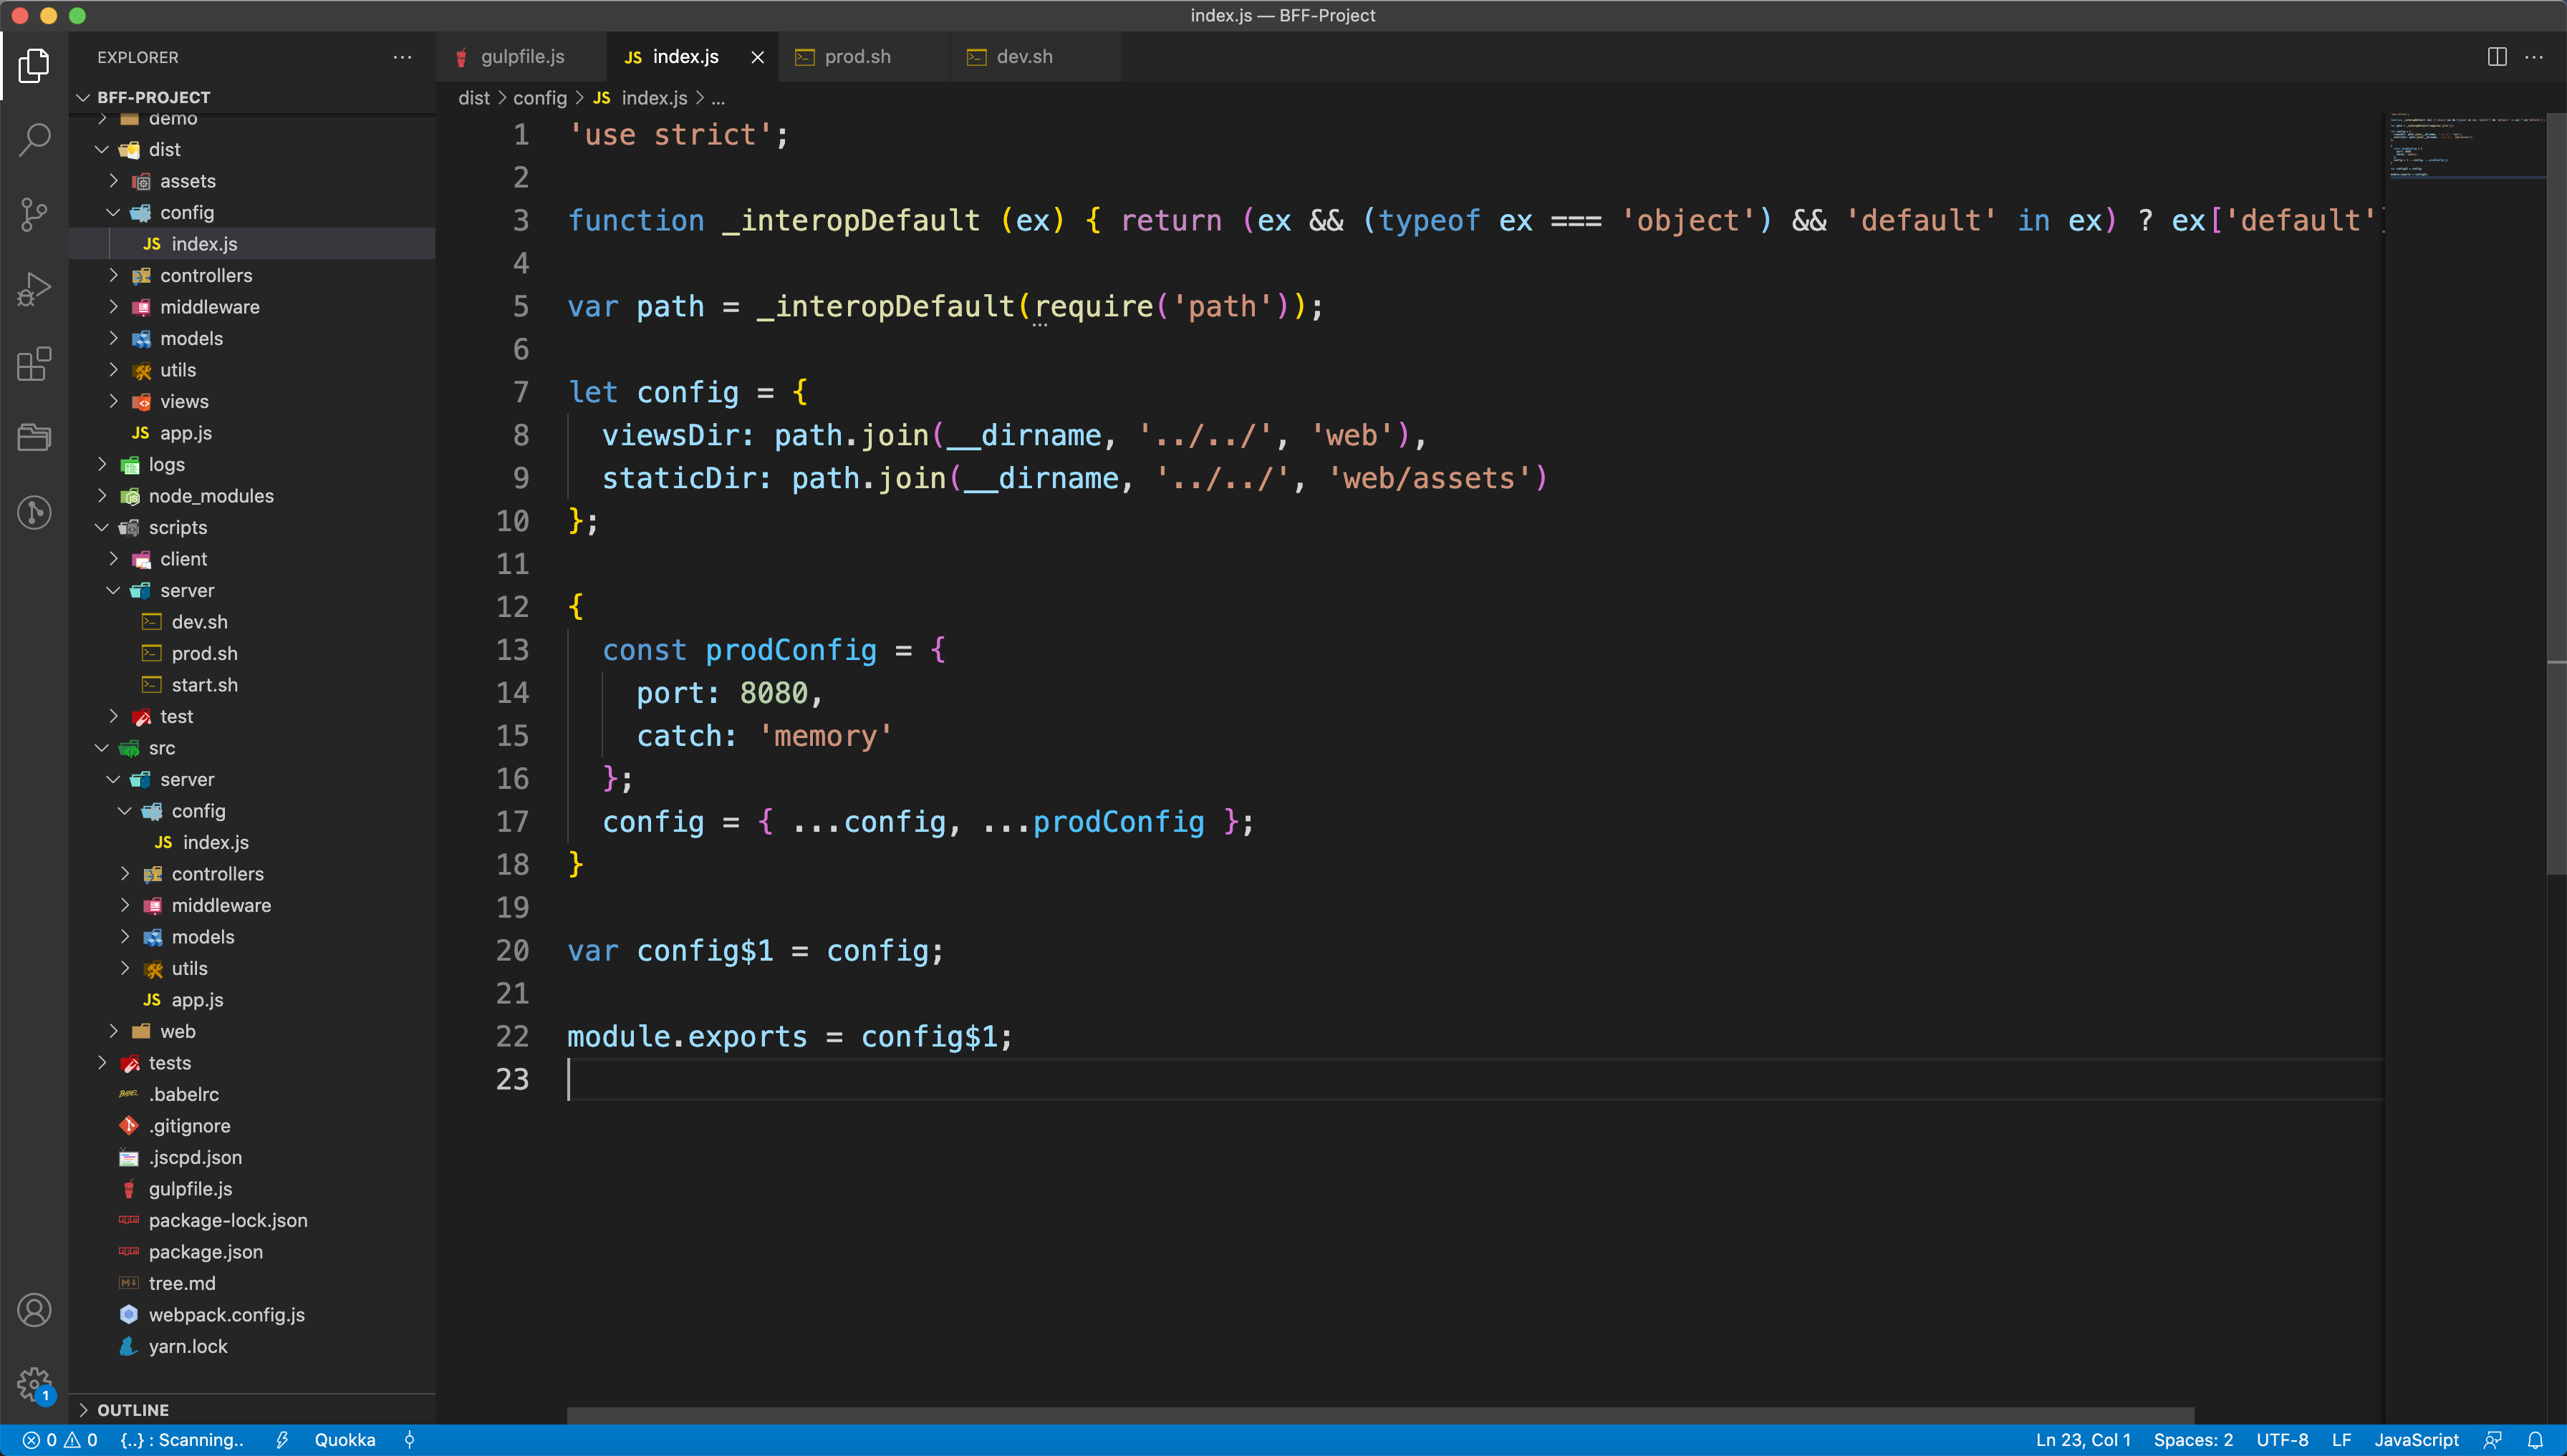Viewport: 2567px width, 1456px height.
Task: Click the lightning bolt status bar icon
Action: [282, 1440]
